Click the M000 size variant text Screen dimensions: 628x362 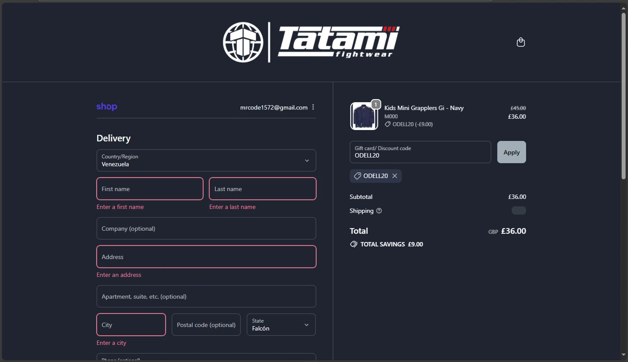coord(391,117)
